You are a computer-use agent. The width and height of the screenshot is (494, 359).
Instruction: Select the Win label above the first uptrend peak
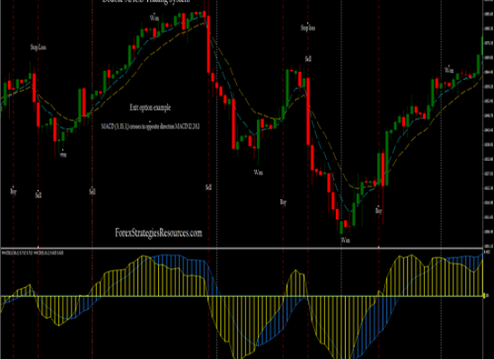tap(154, 17)
